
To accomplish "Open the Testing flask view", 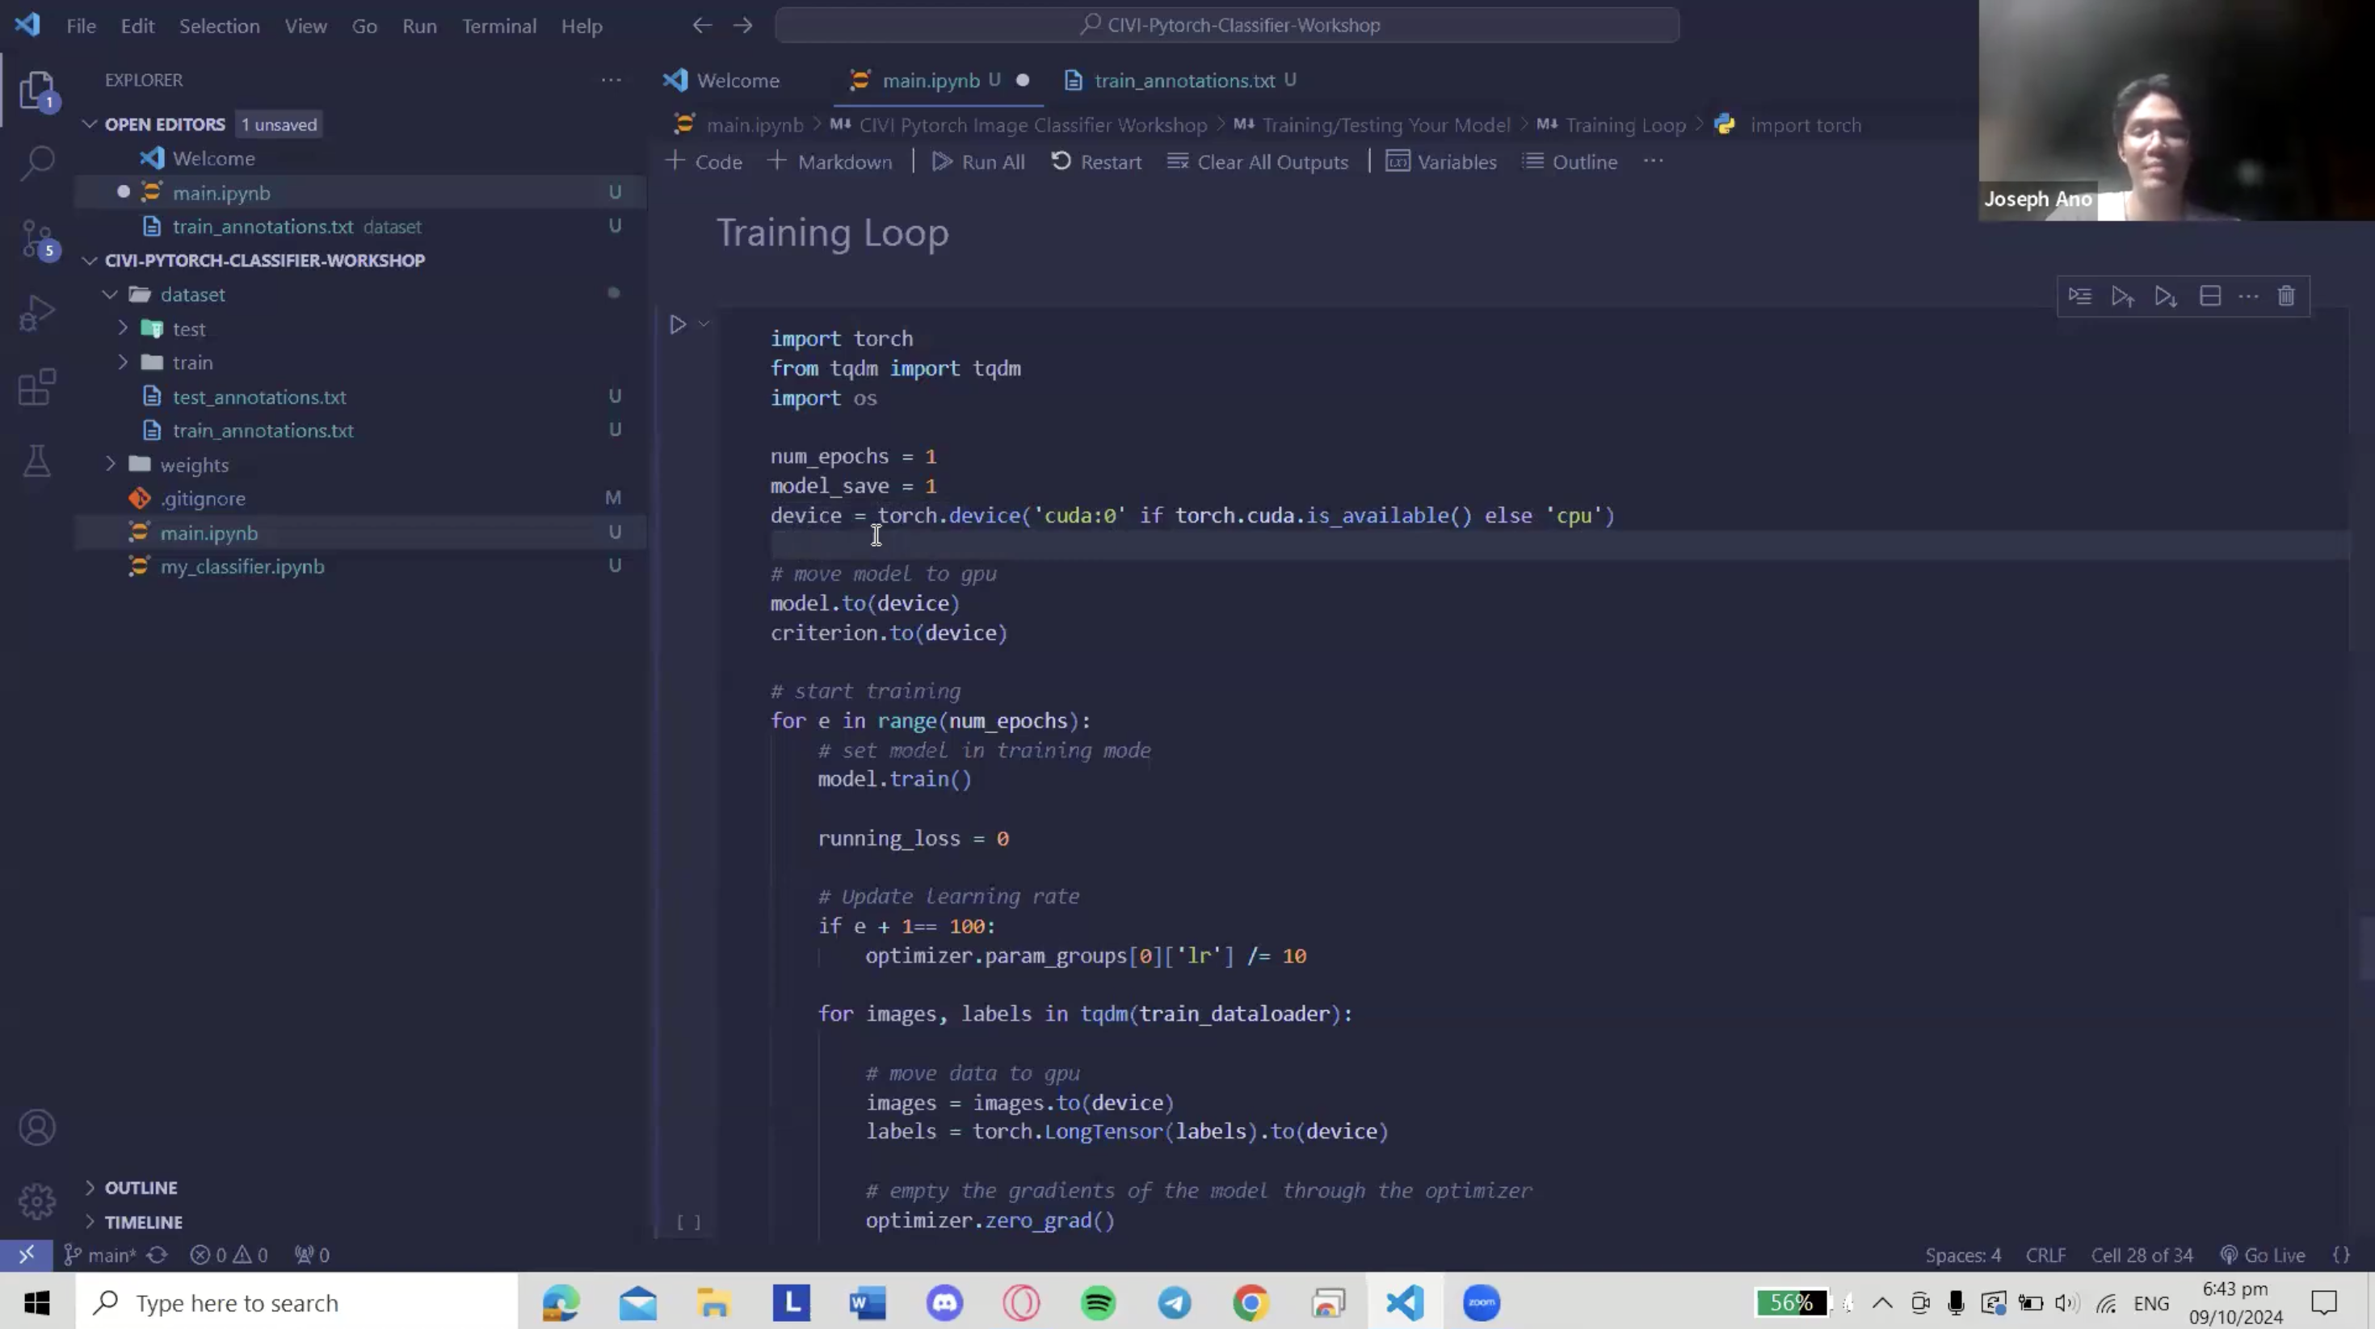I will click(x=38, y=461).
